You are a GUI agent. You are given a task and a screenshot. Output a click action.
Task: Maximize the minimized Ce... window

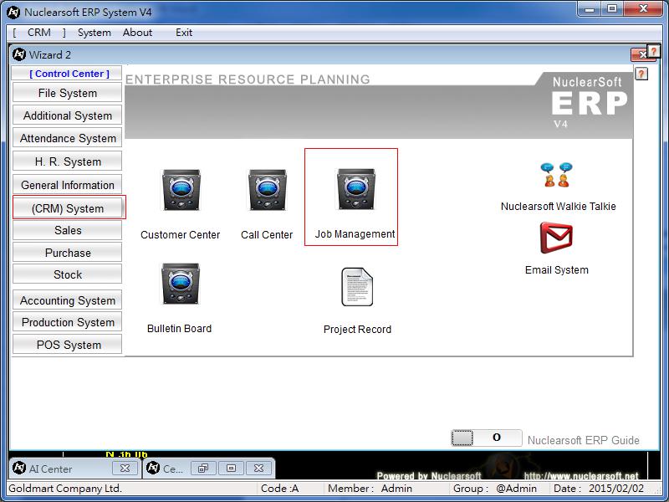231,469
